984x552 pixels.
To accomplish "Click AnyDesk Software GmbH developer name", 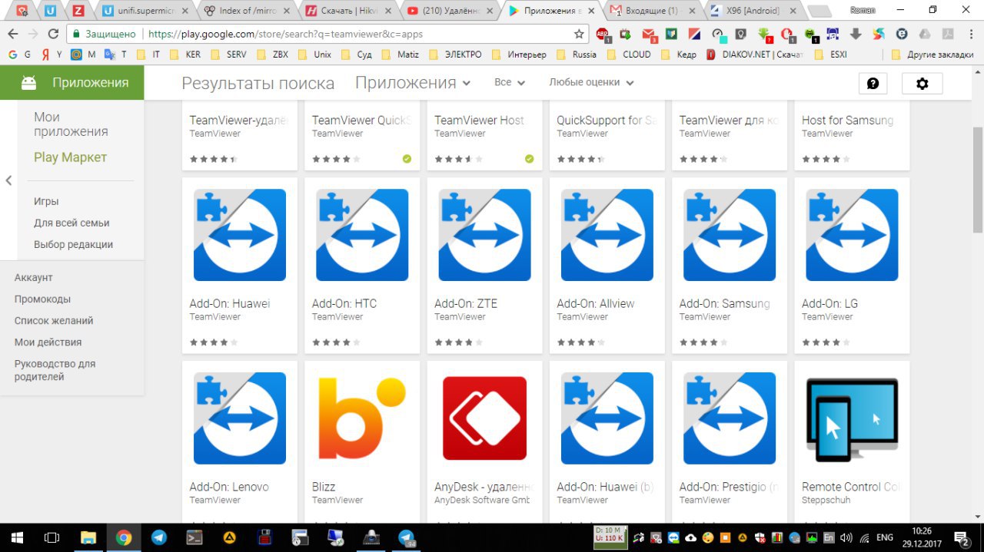I will (482, 500).
